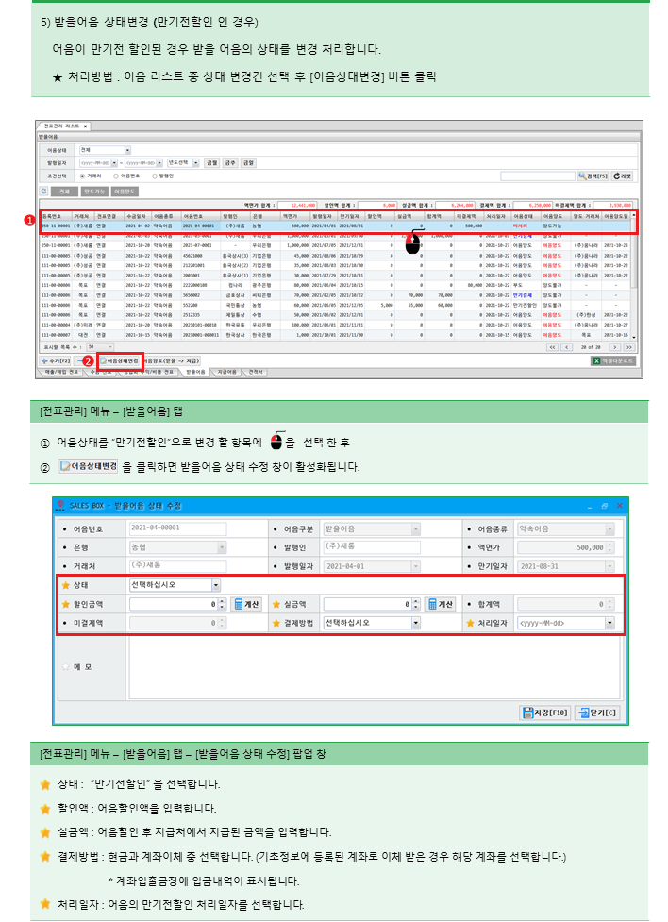
Task: Click the 엑셀다운로드 Excel export button
Action: coord(613,360)
